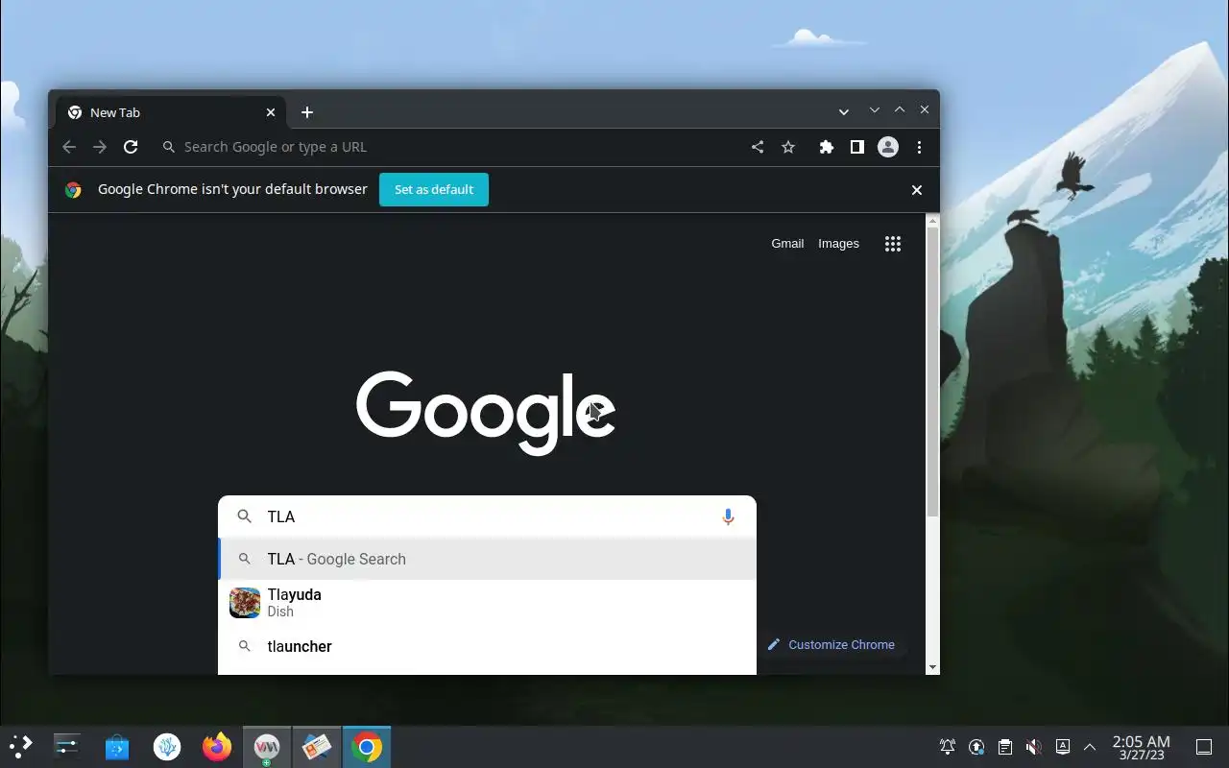Click the muted volume tray icon

click(1033, 747)
